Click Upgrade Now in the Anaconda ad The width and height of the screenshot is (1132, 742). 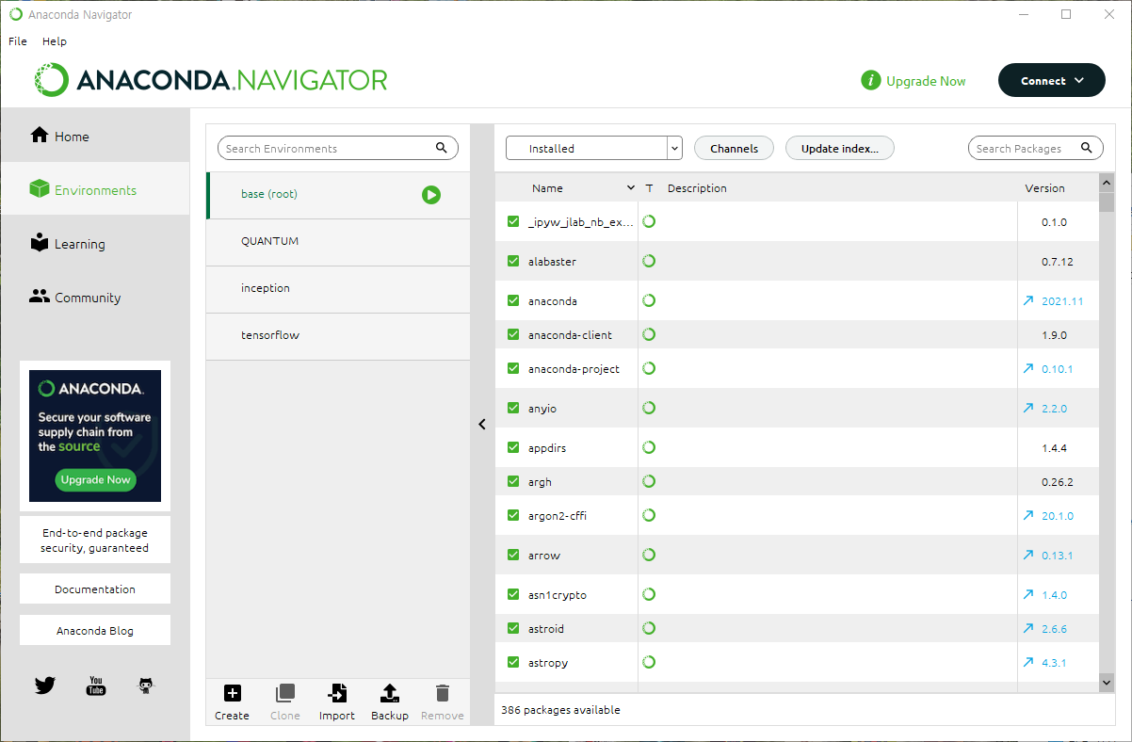point(95,479)
